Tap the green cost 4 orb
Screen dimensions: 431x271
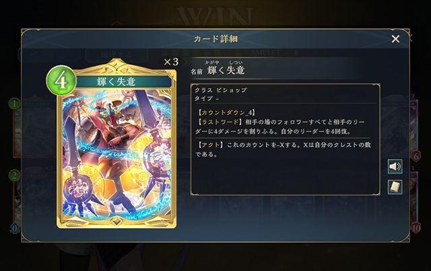61,81
